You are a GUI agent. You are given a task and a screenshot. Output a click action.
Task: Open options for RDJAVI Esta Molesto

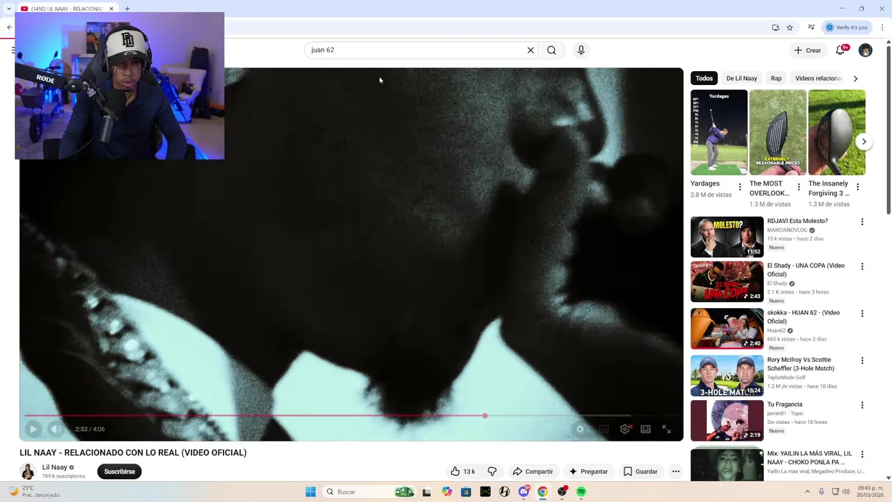click(x=862, y=222)
